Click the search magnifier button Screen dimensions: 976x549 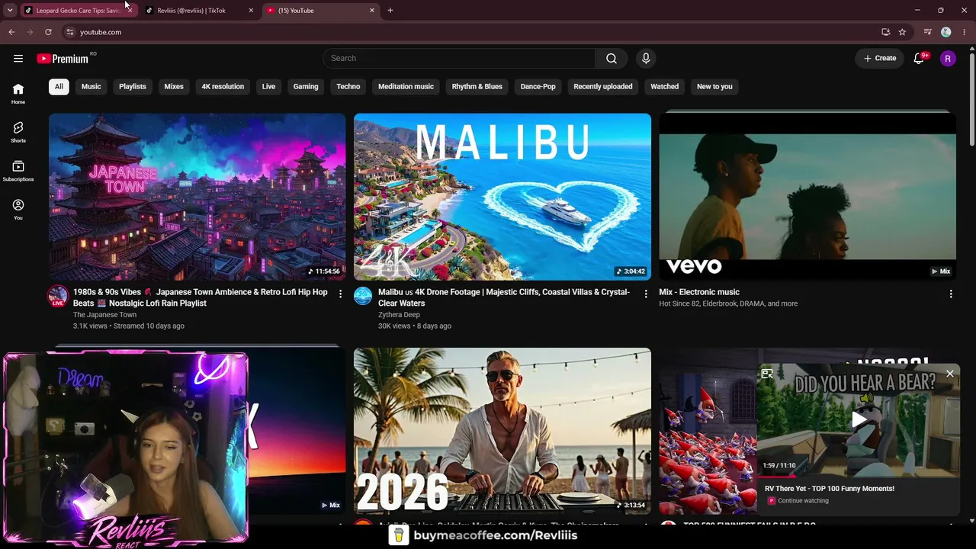tap(612, 58)
